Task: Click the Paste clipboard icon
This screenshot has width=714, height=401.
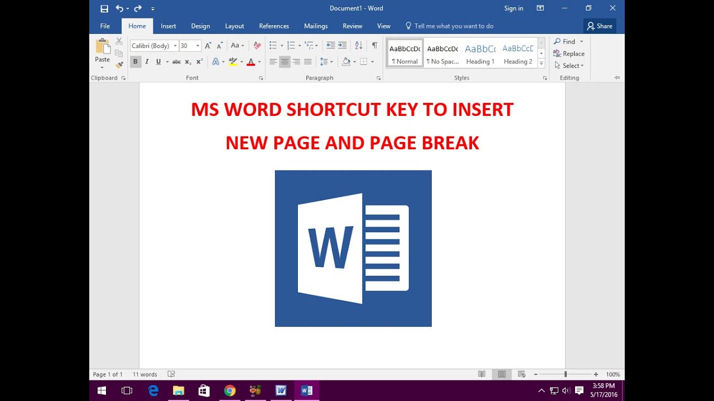Action: 103,46
